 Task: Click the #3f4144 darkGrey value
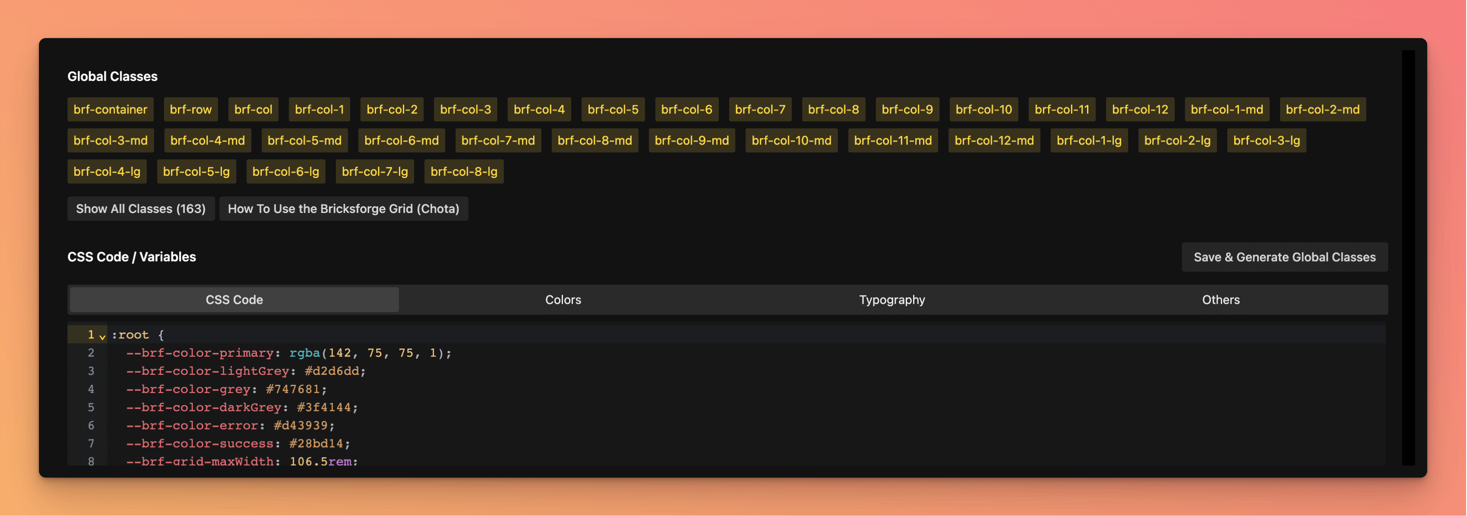[324, 408]
